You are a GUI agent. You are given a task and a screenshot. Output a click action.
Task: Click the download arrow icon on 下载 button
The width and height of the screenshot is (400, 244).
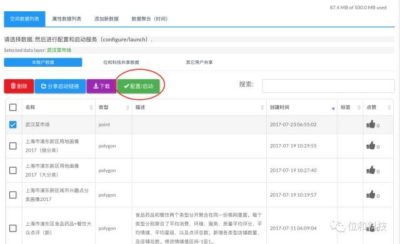pos(96,86)
